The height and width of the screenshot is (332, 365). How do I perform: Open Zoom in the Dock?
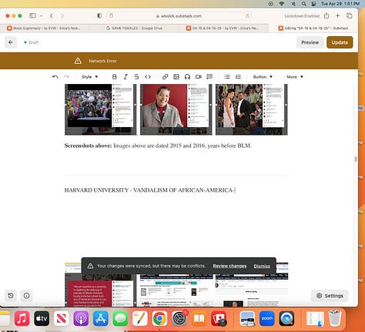[x=267, y=319]
